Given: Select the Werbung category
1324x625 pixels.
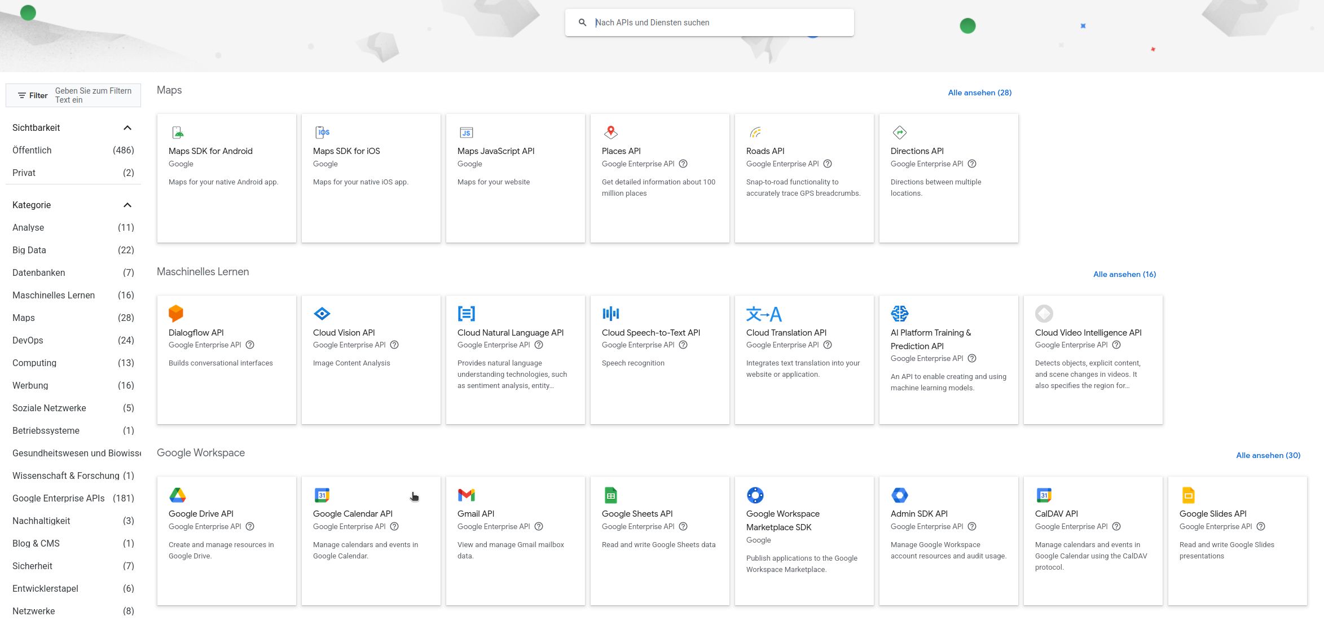Looking at the screenshot, I should [x=73, y=385].
